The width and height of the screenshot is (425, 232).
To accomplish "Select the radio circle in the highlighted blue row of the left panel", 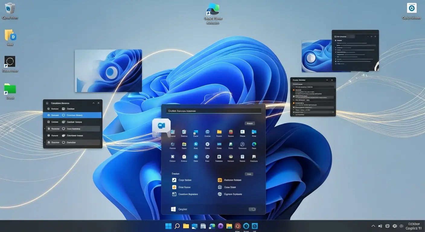I will pos(63,115).
